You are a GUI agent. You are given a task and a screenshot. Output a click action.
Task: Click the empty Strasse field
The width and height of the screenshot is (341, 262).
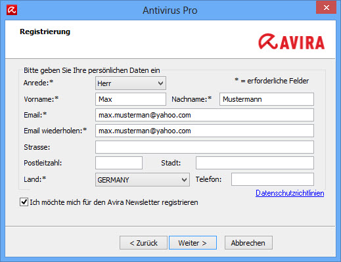tap(204, 147)
